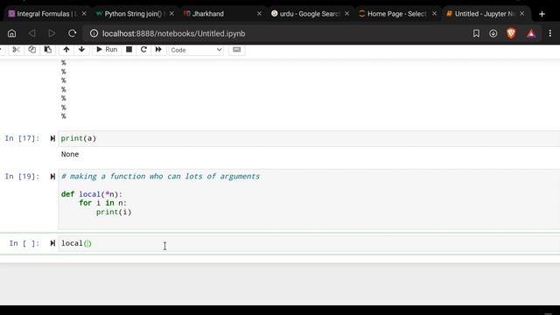Viewport: 560px width, 315px height.
Task: Click the In [17]: prompt label
Action: pos(22,138)
